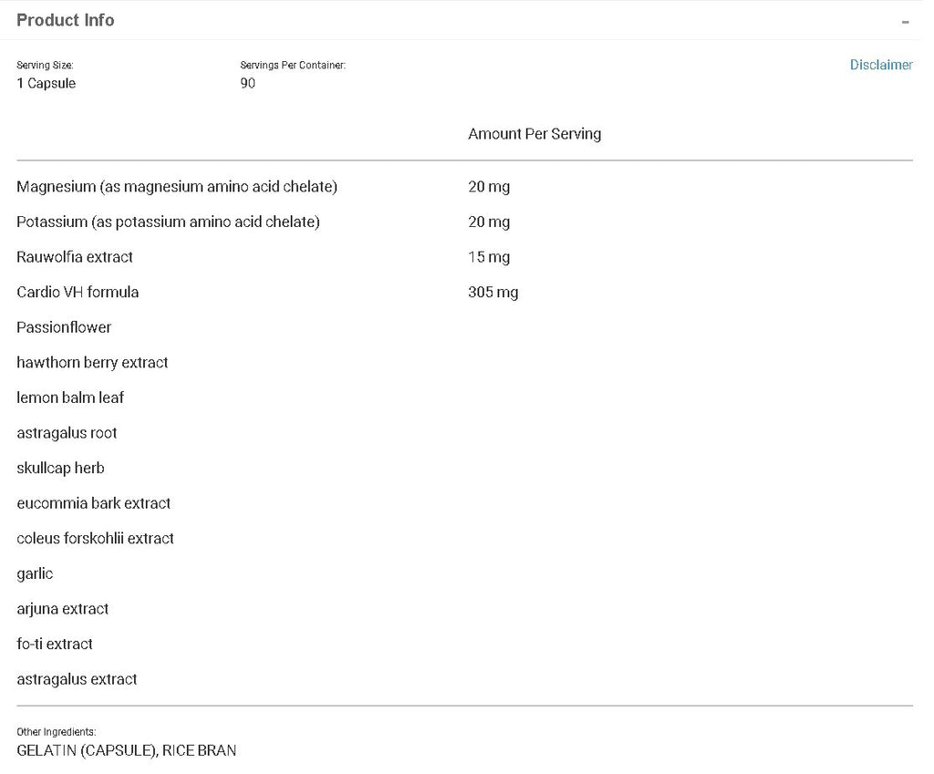Click the Amount Per Serving column header
The height and width of the screenshot is (774, 934).
click(534, 134)
